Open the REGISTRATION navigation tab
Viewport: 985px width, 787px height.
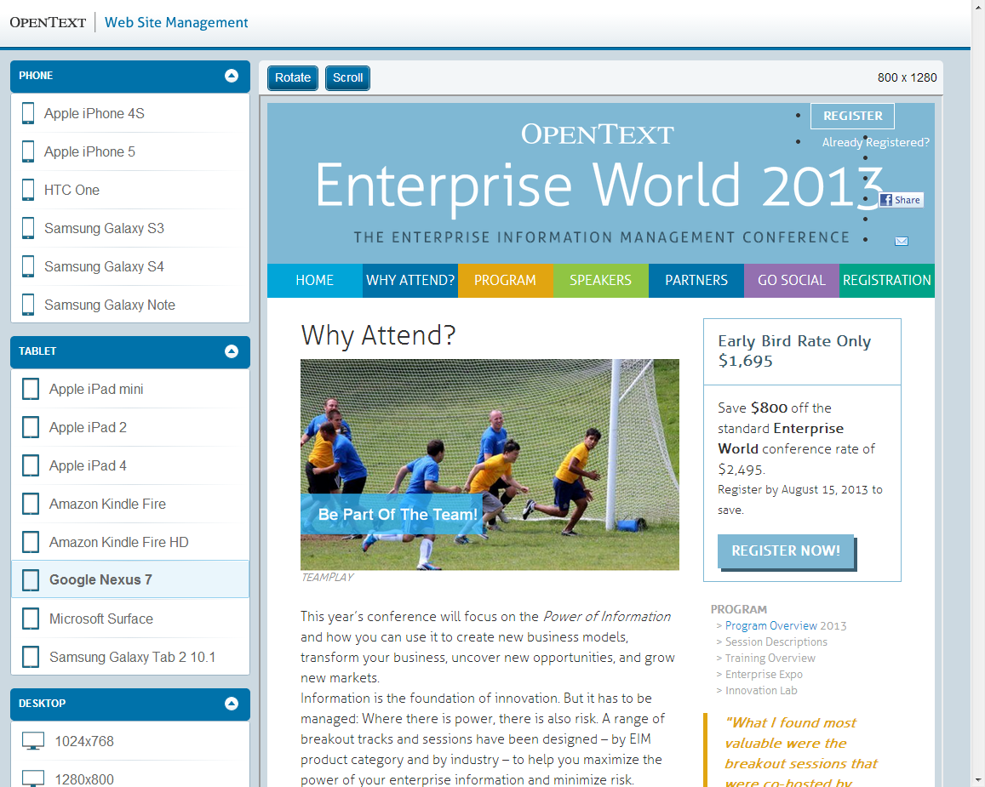(887, 281)
